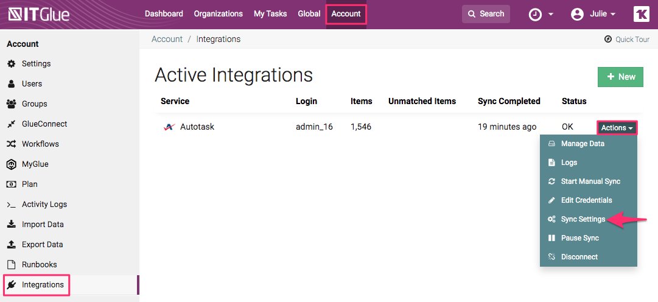Click the IT Glue logo
The width and height of the screenshot is (658, 302).
(39, 14)
